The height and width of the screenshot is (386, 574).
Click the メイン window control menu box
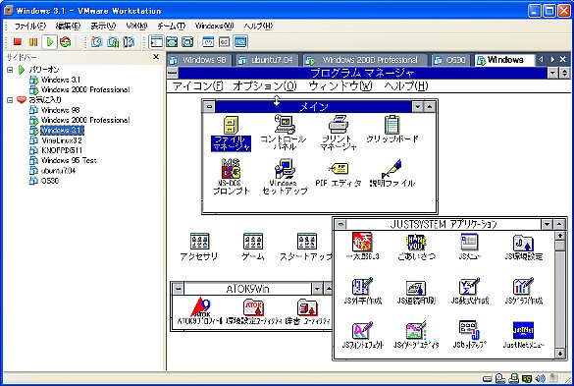click(x=209, y=107)
